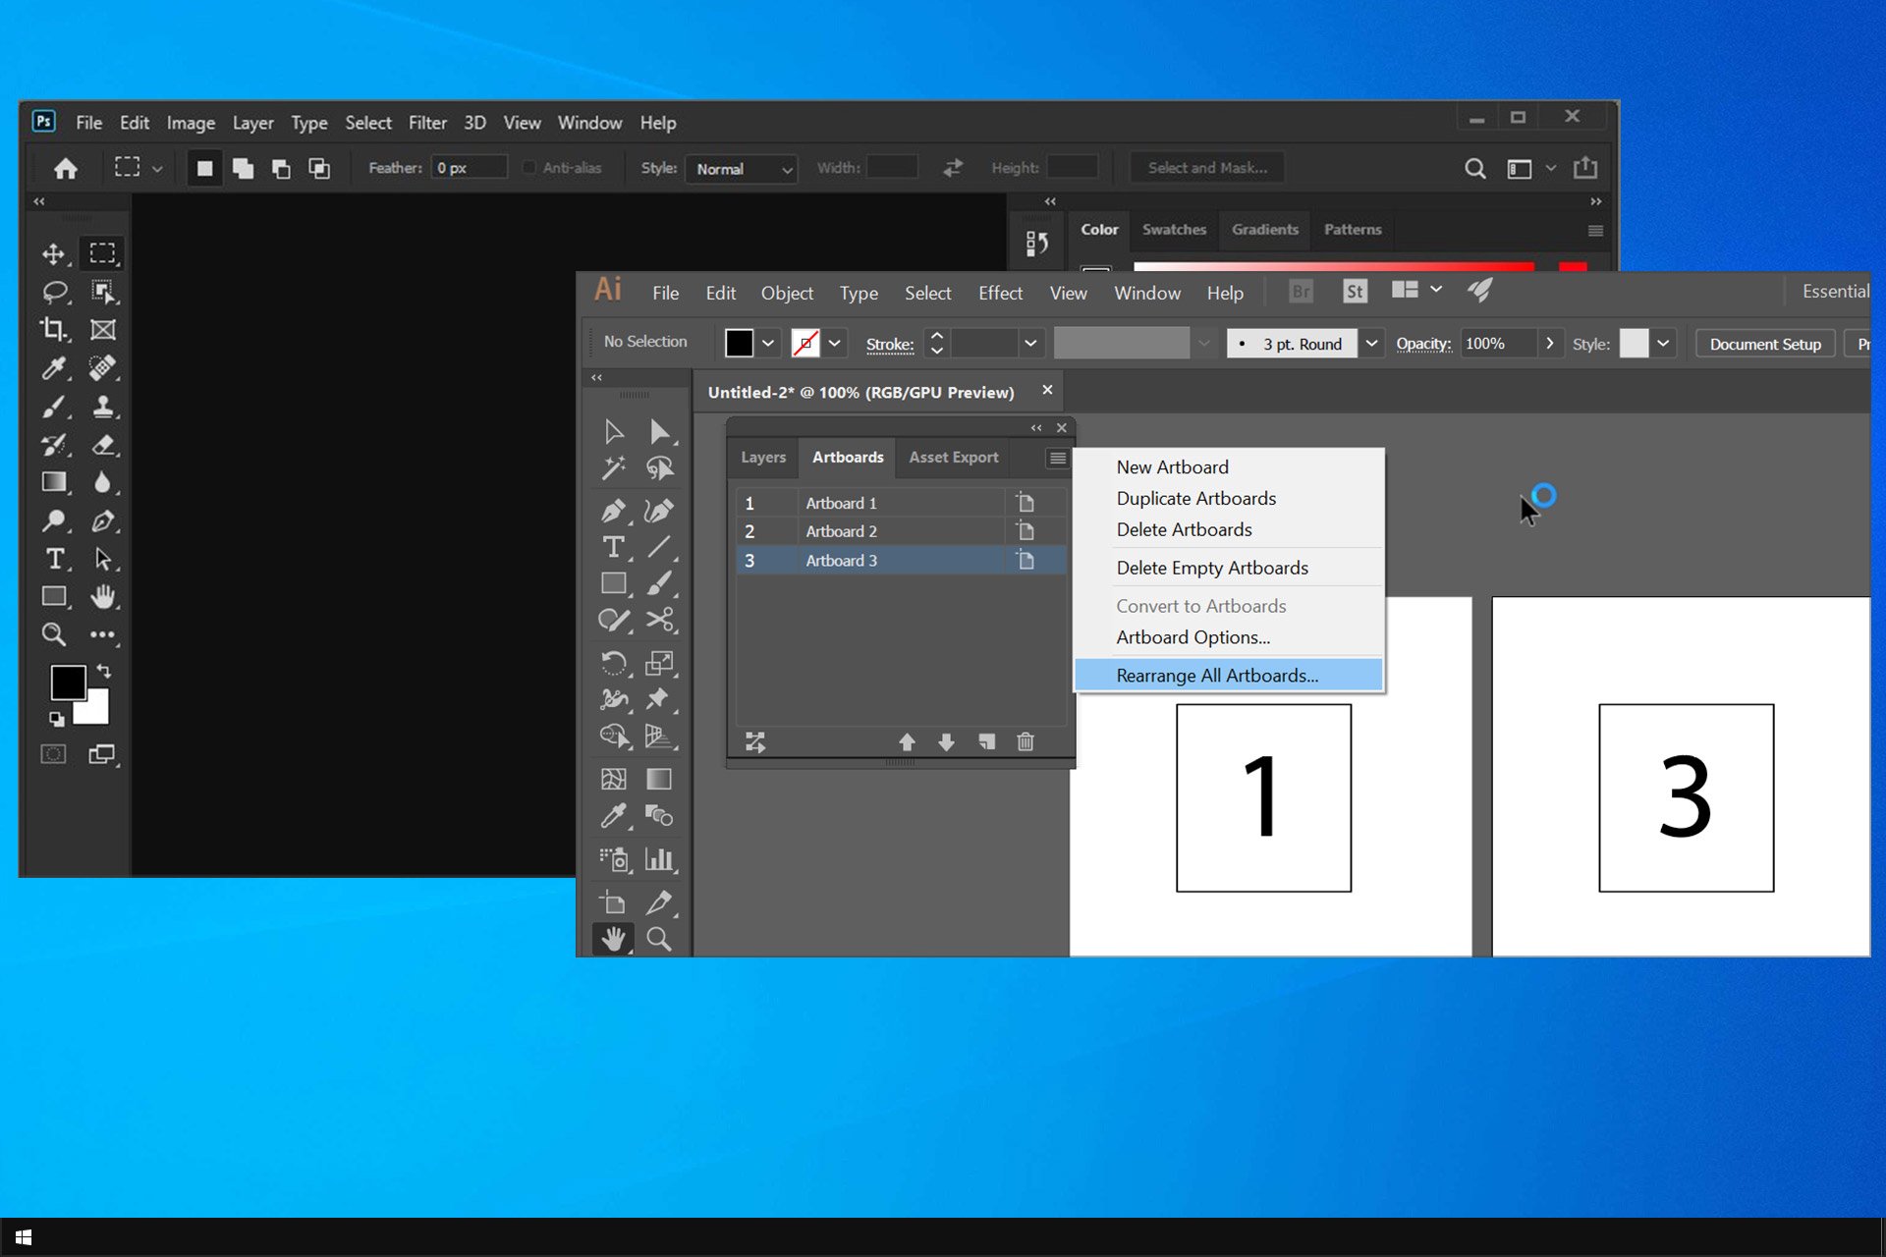Expand the Opacity slider arrow
1886x1257 pixels.
(x=1549, y=343)
